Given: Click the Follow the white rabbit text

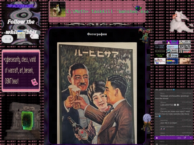Looking at the screenshot, I should tap(21, 27).
